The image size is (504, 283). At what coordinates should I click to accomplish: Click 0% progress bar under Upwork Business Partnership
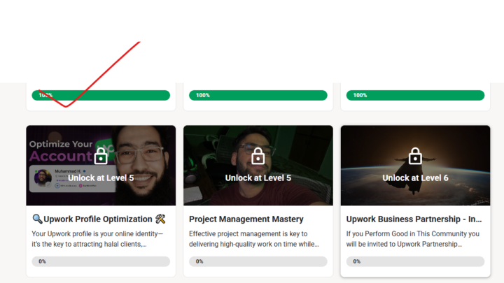415,261
